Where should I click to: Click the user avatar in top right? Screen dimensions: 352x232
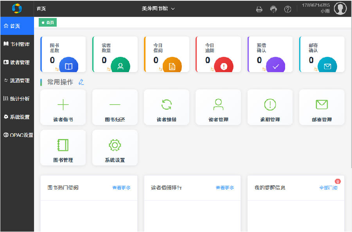tap(340, 9)
